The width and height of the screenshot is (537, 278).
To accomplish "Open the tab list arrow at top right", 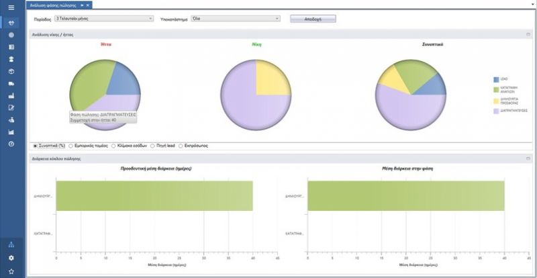I will (x=532, y=5).
